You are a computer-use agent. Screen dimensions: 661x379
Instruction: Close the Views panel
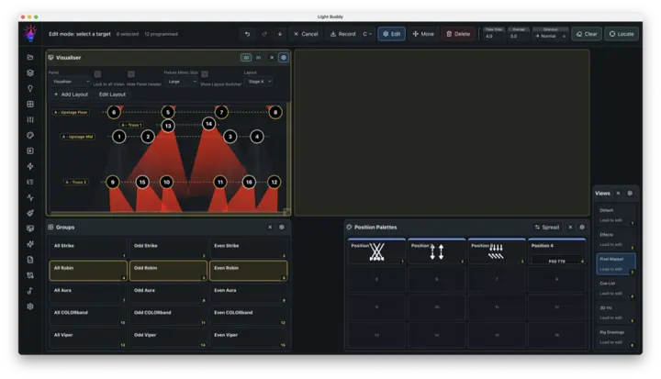pos(619,193)
